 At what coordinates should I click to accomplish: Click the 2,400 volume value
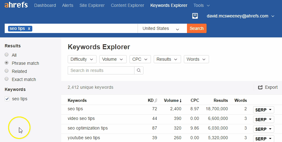click(176, 109)
